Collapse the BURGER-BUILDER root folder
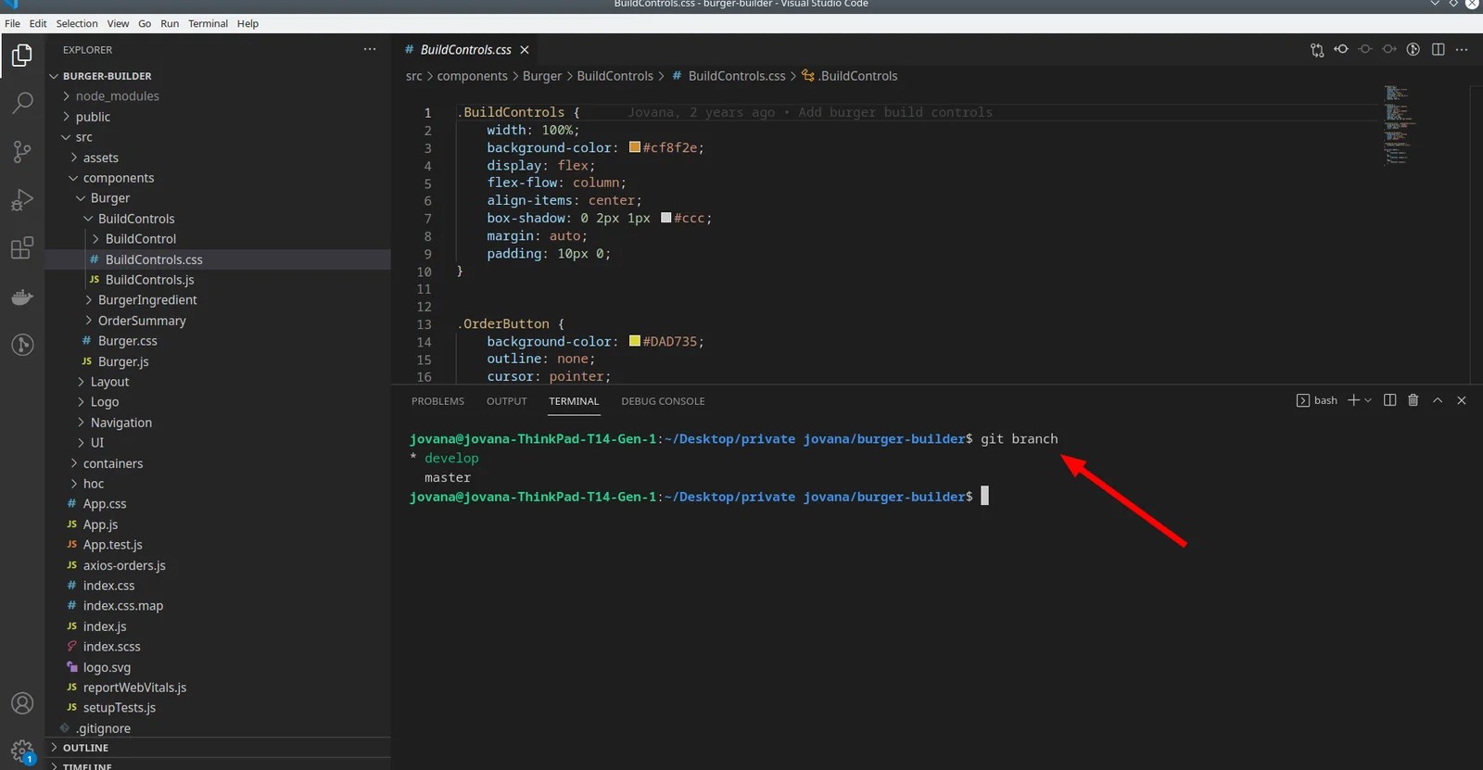This screenshot has height=770, width=1483. 218,76
